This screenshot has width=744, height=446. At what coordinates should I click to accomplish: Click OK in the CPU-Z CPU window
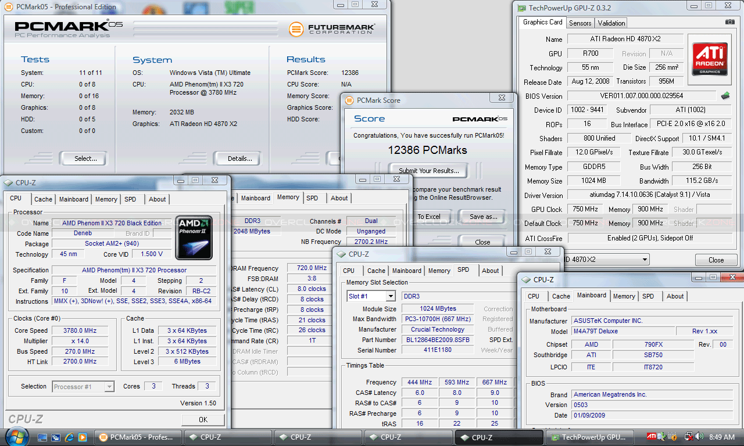203,419
